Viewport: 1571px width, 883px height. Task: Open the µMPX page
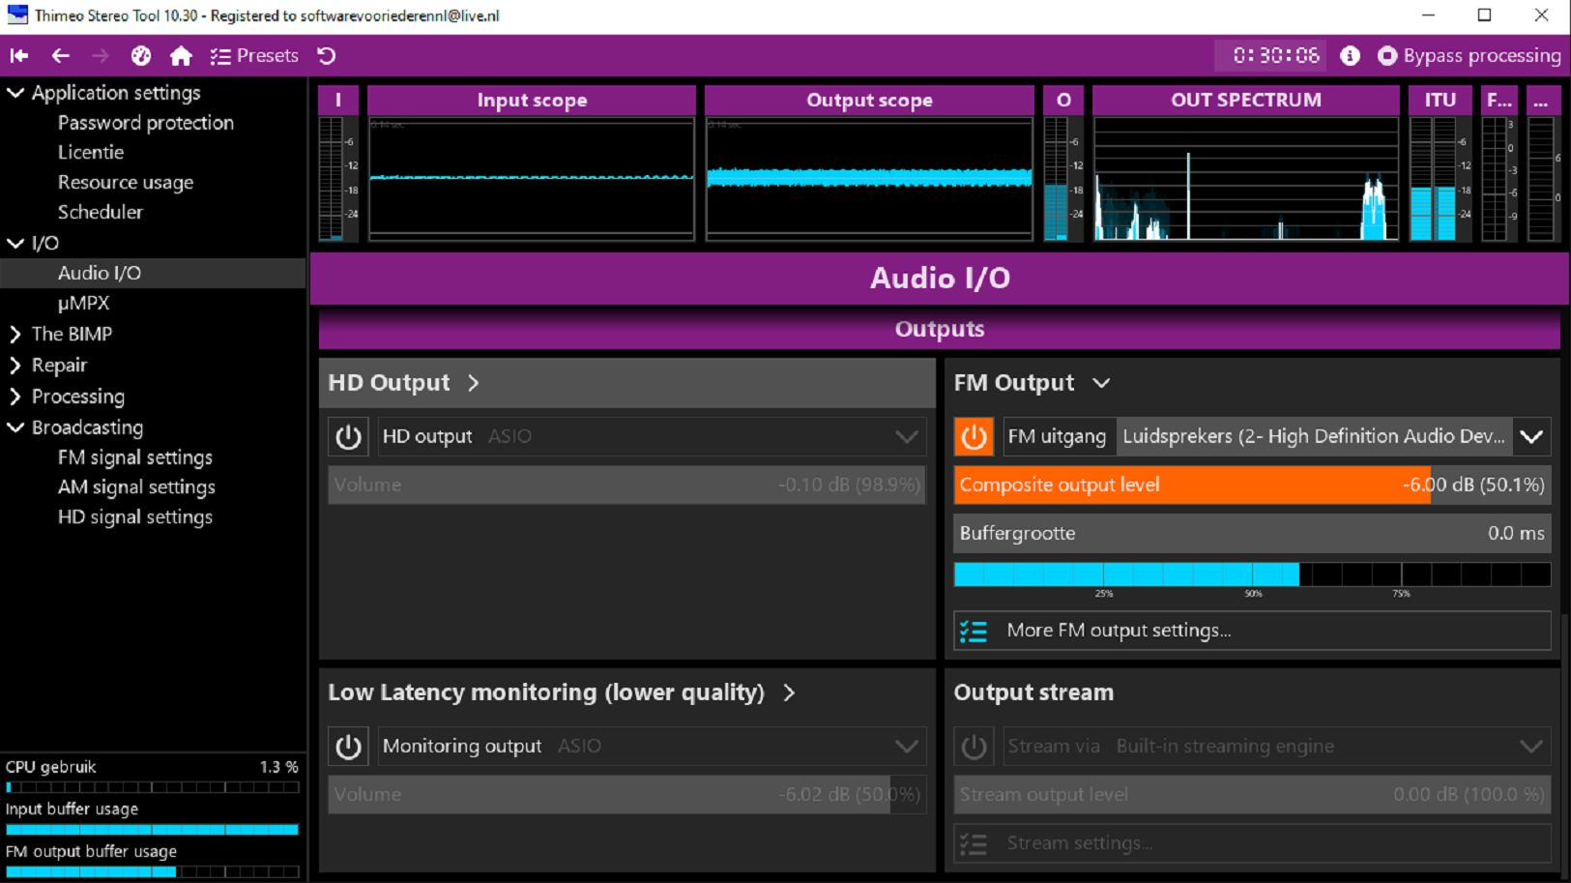tap(83, 303)
